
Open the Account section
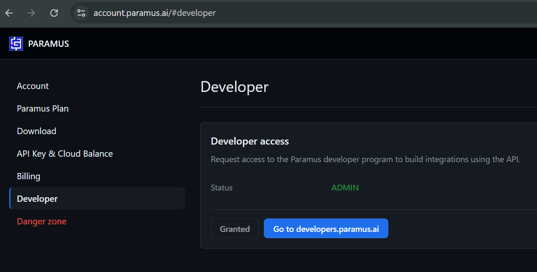pyautogui.click(x=97, y=86)
